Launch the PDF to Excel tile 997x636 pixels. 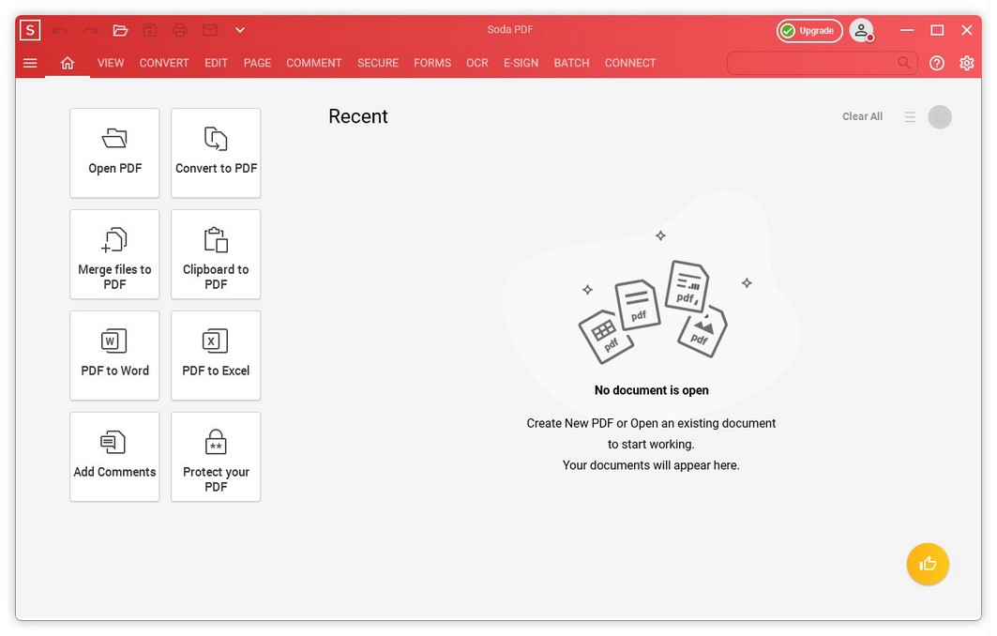tap(216, 355)
